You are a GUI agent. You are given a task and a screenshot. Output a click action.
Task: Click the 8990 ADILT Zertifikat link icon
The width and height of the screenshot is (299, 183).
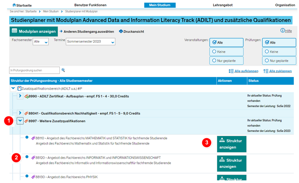point(26,96)
